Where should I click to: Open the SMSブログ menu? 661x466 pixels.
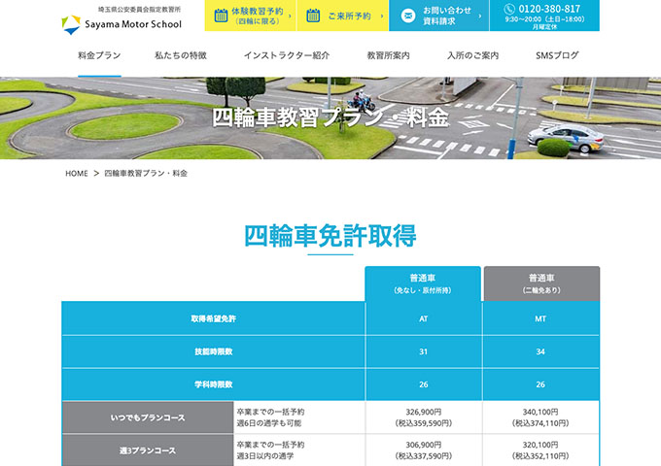pyautogui.click(x=557, y=55)
